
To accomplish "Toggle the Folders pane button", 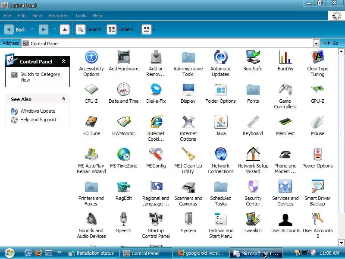I will (x=120, y=29).
